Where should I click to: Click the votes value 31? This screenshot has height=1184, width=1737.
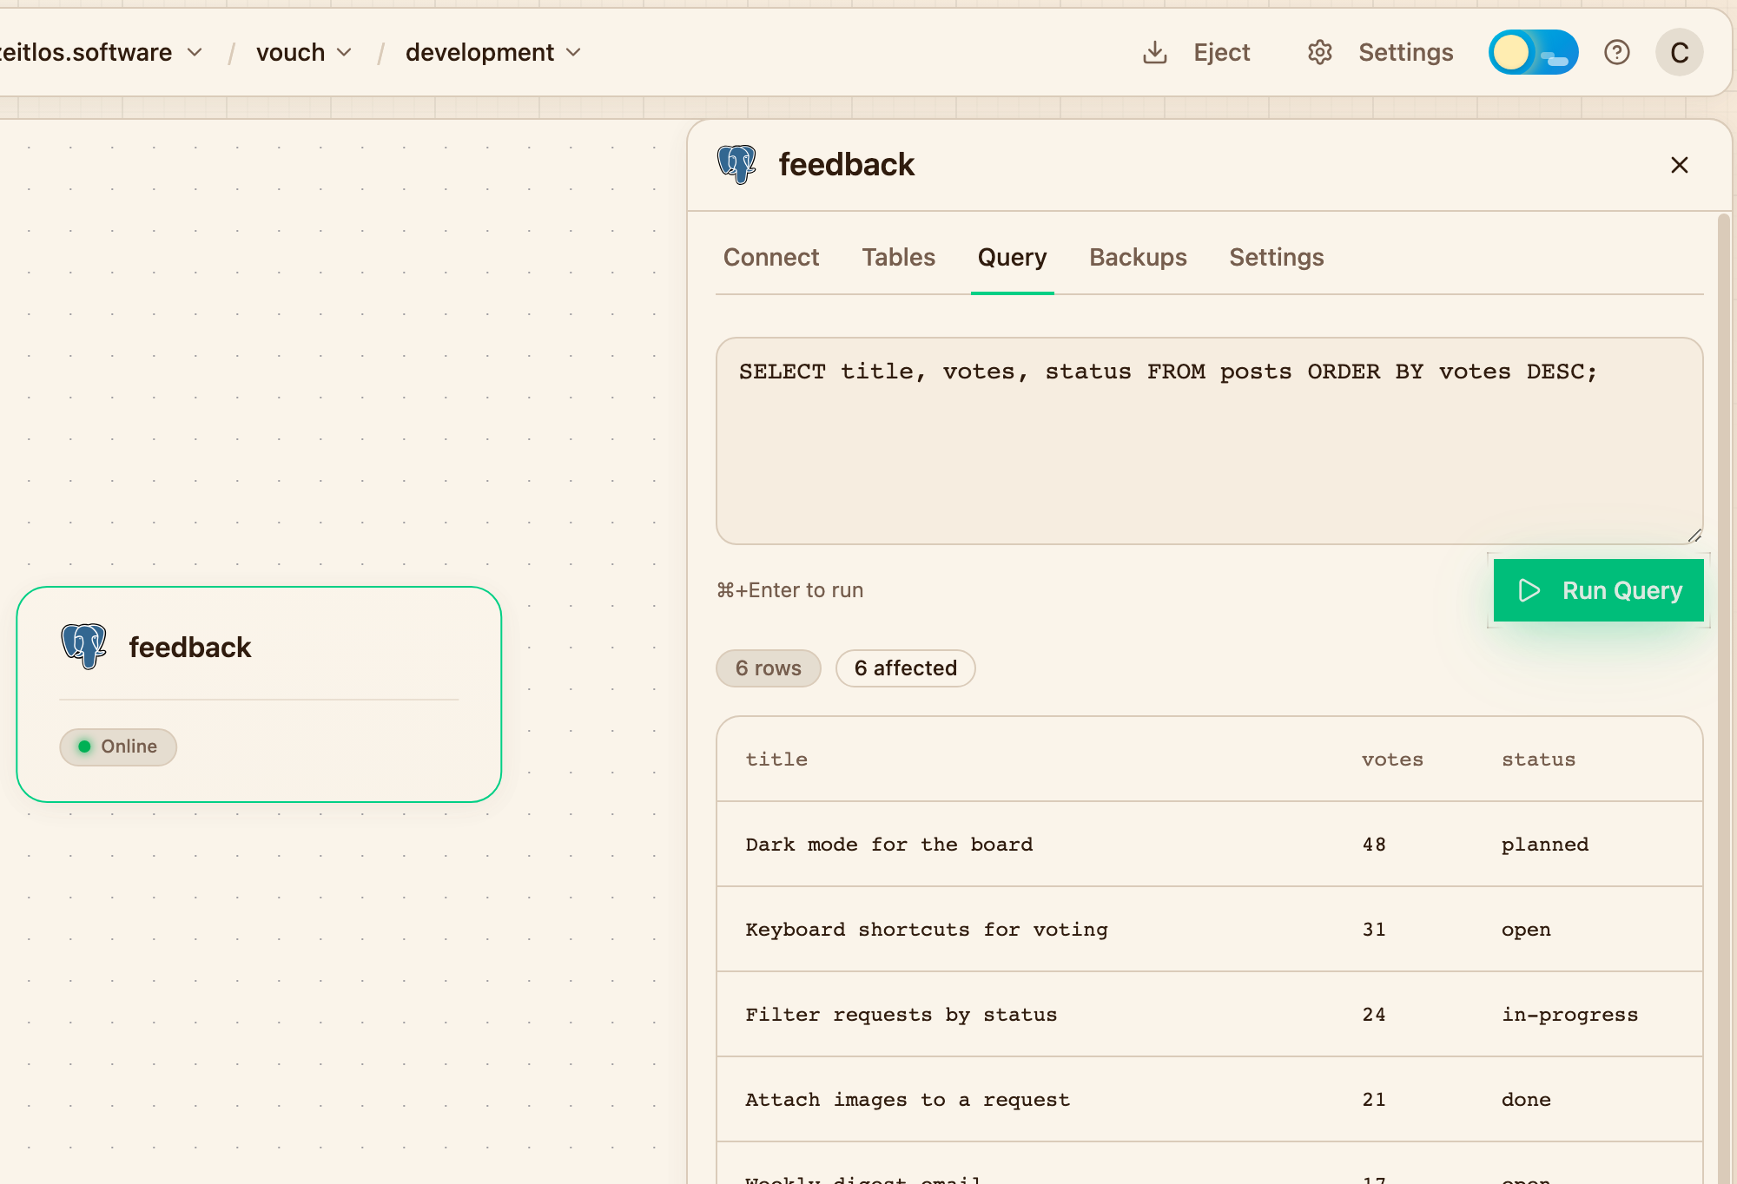tap(1374, 930)
